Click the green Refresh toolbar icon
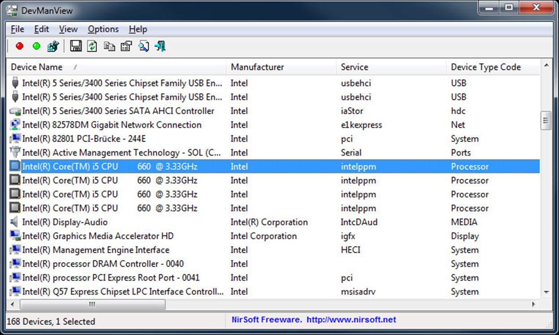The image size is (559, 335). pos(92,46)
